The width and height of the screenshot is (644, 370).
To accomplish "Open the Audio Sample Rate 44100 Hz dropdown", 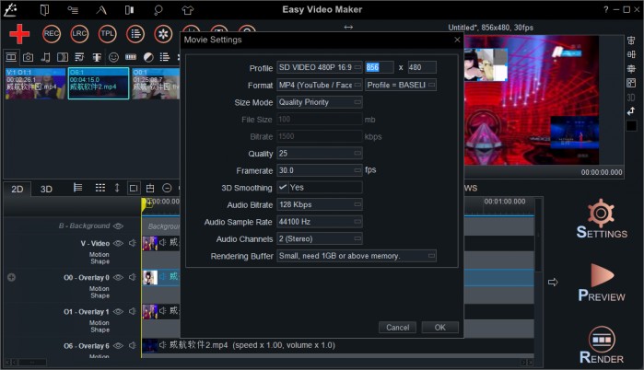I will click(319, 222).
